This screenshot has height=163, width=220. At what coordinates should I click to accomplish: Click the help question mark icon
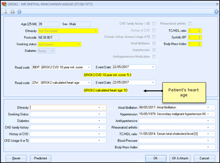click(216, 12)
